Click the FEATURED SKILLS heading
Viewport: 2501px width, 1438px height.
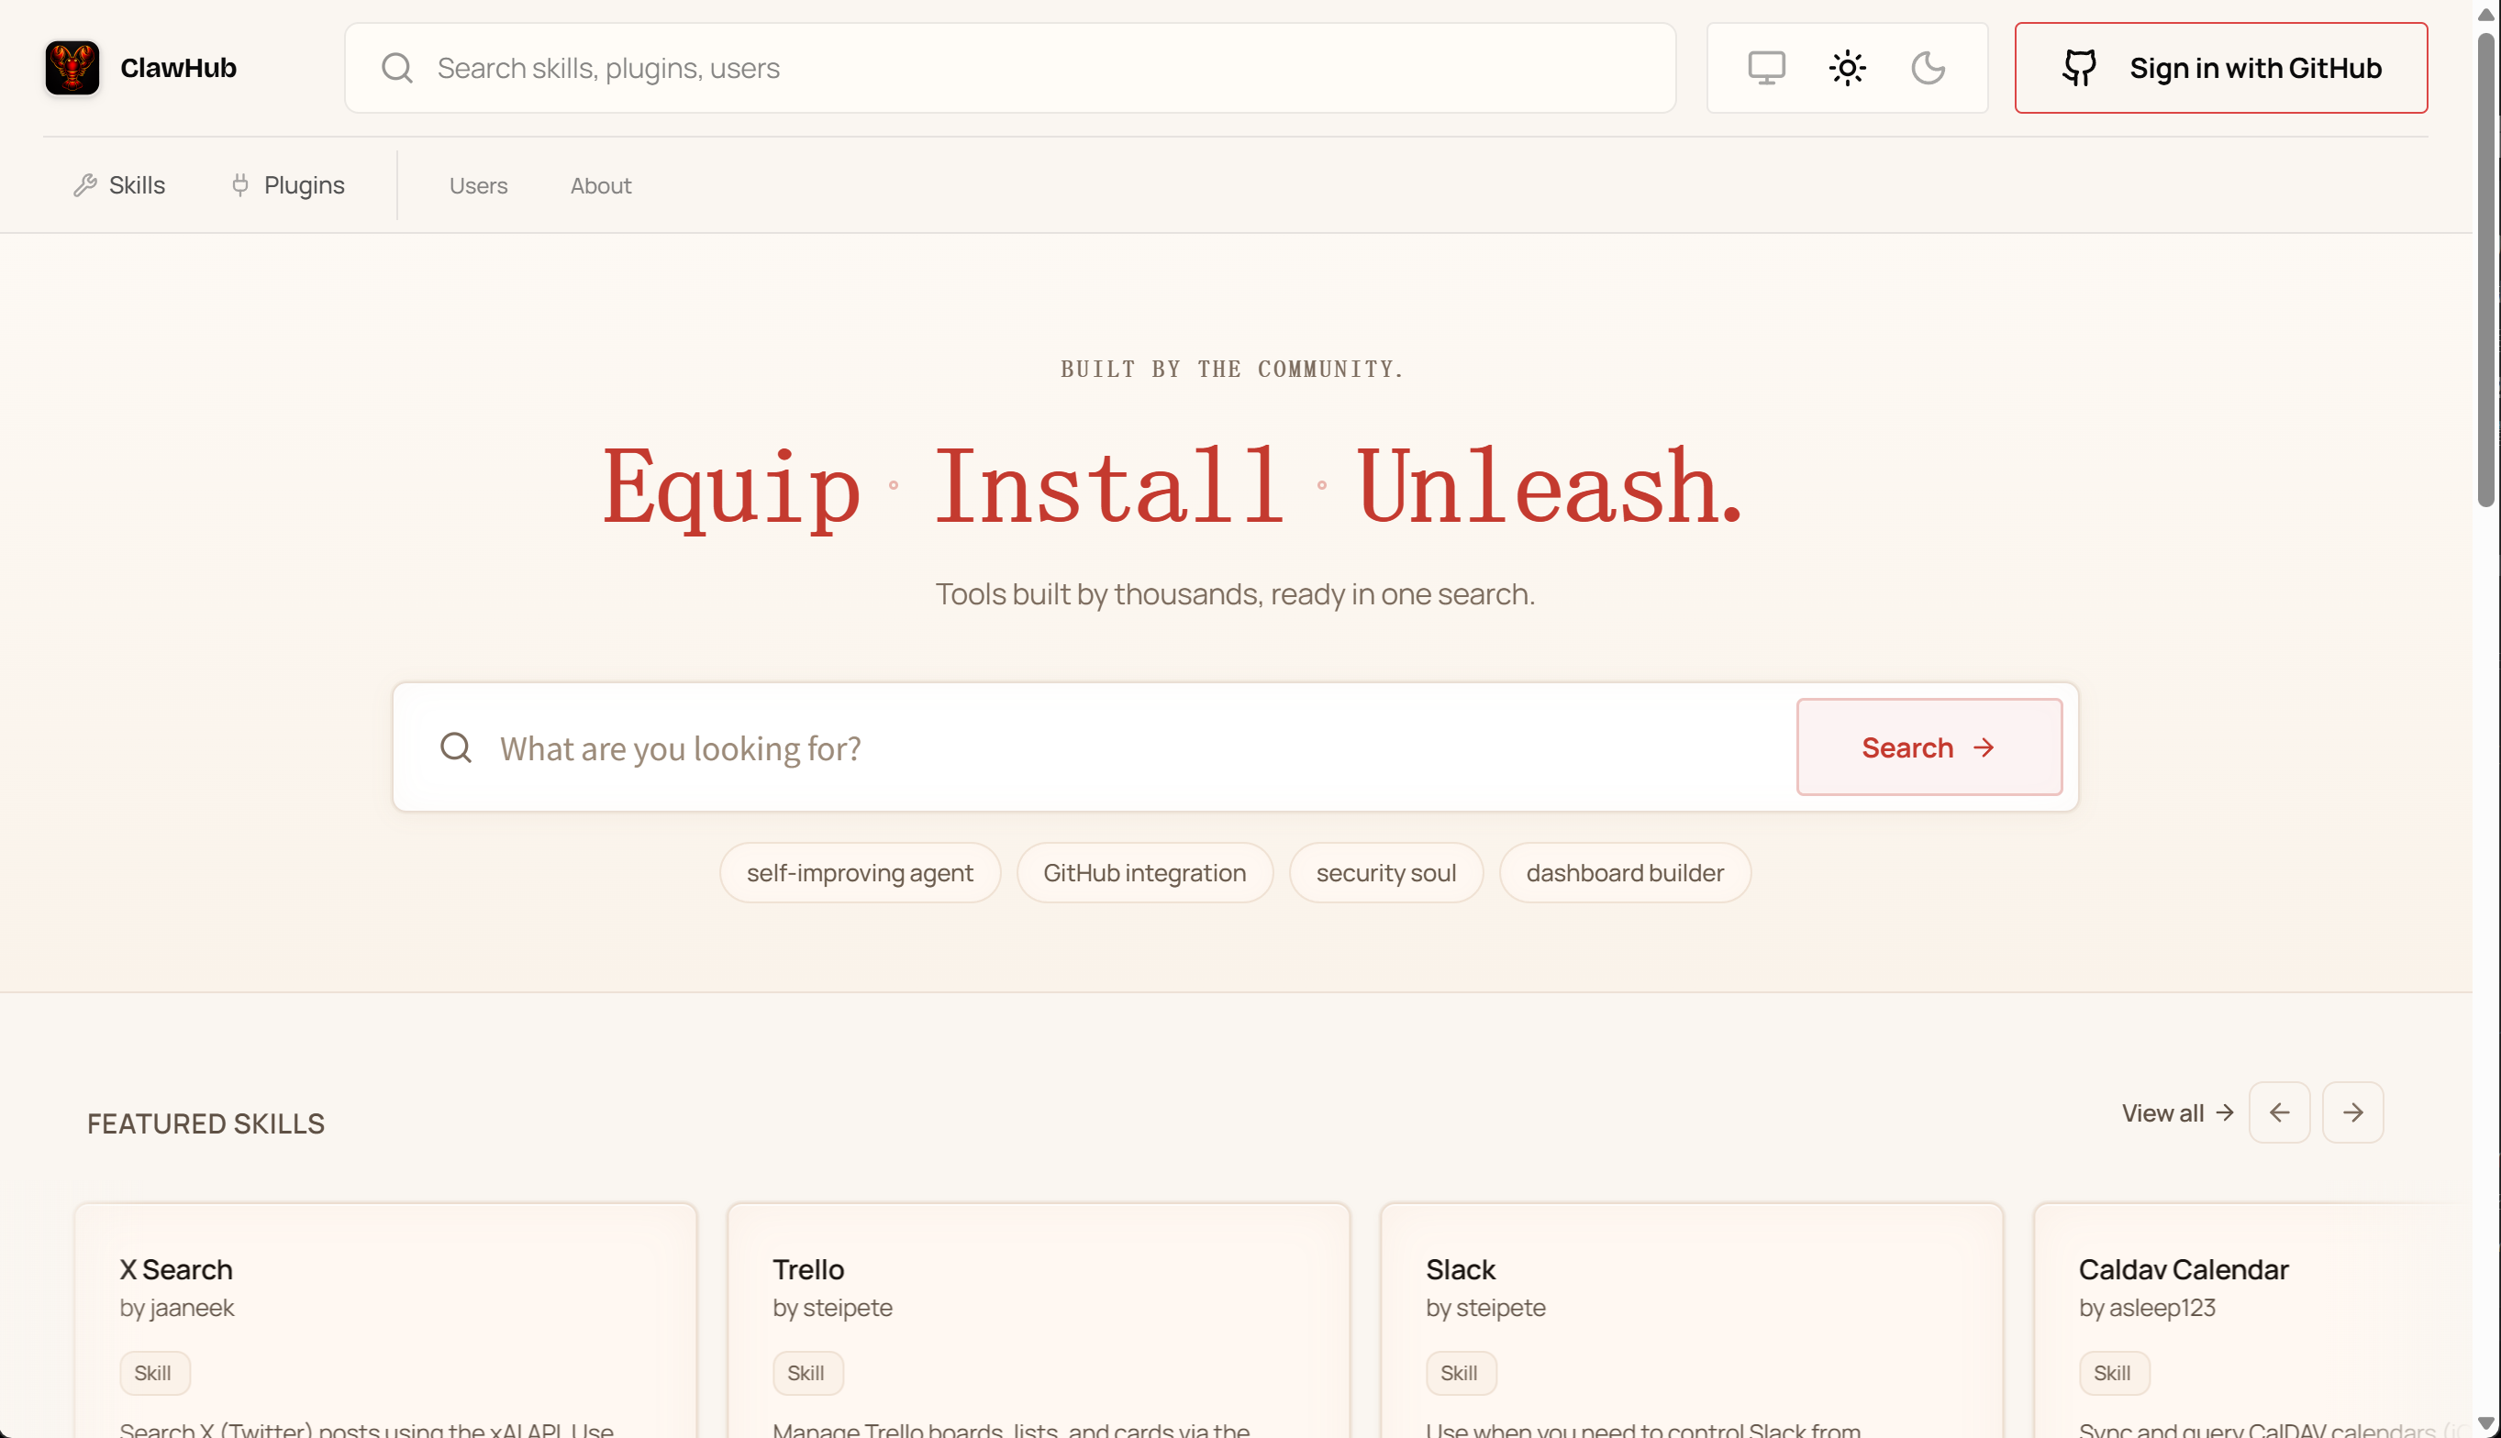tap(206, 1123)
